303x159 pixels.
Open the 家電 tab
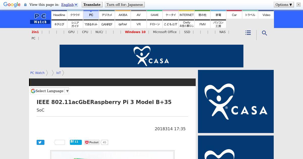coord(218,15)
